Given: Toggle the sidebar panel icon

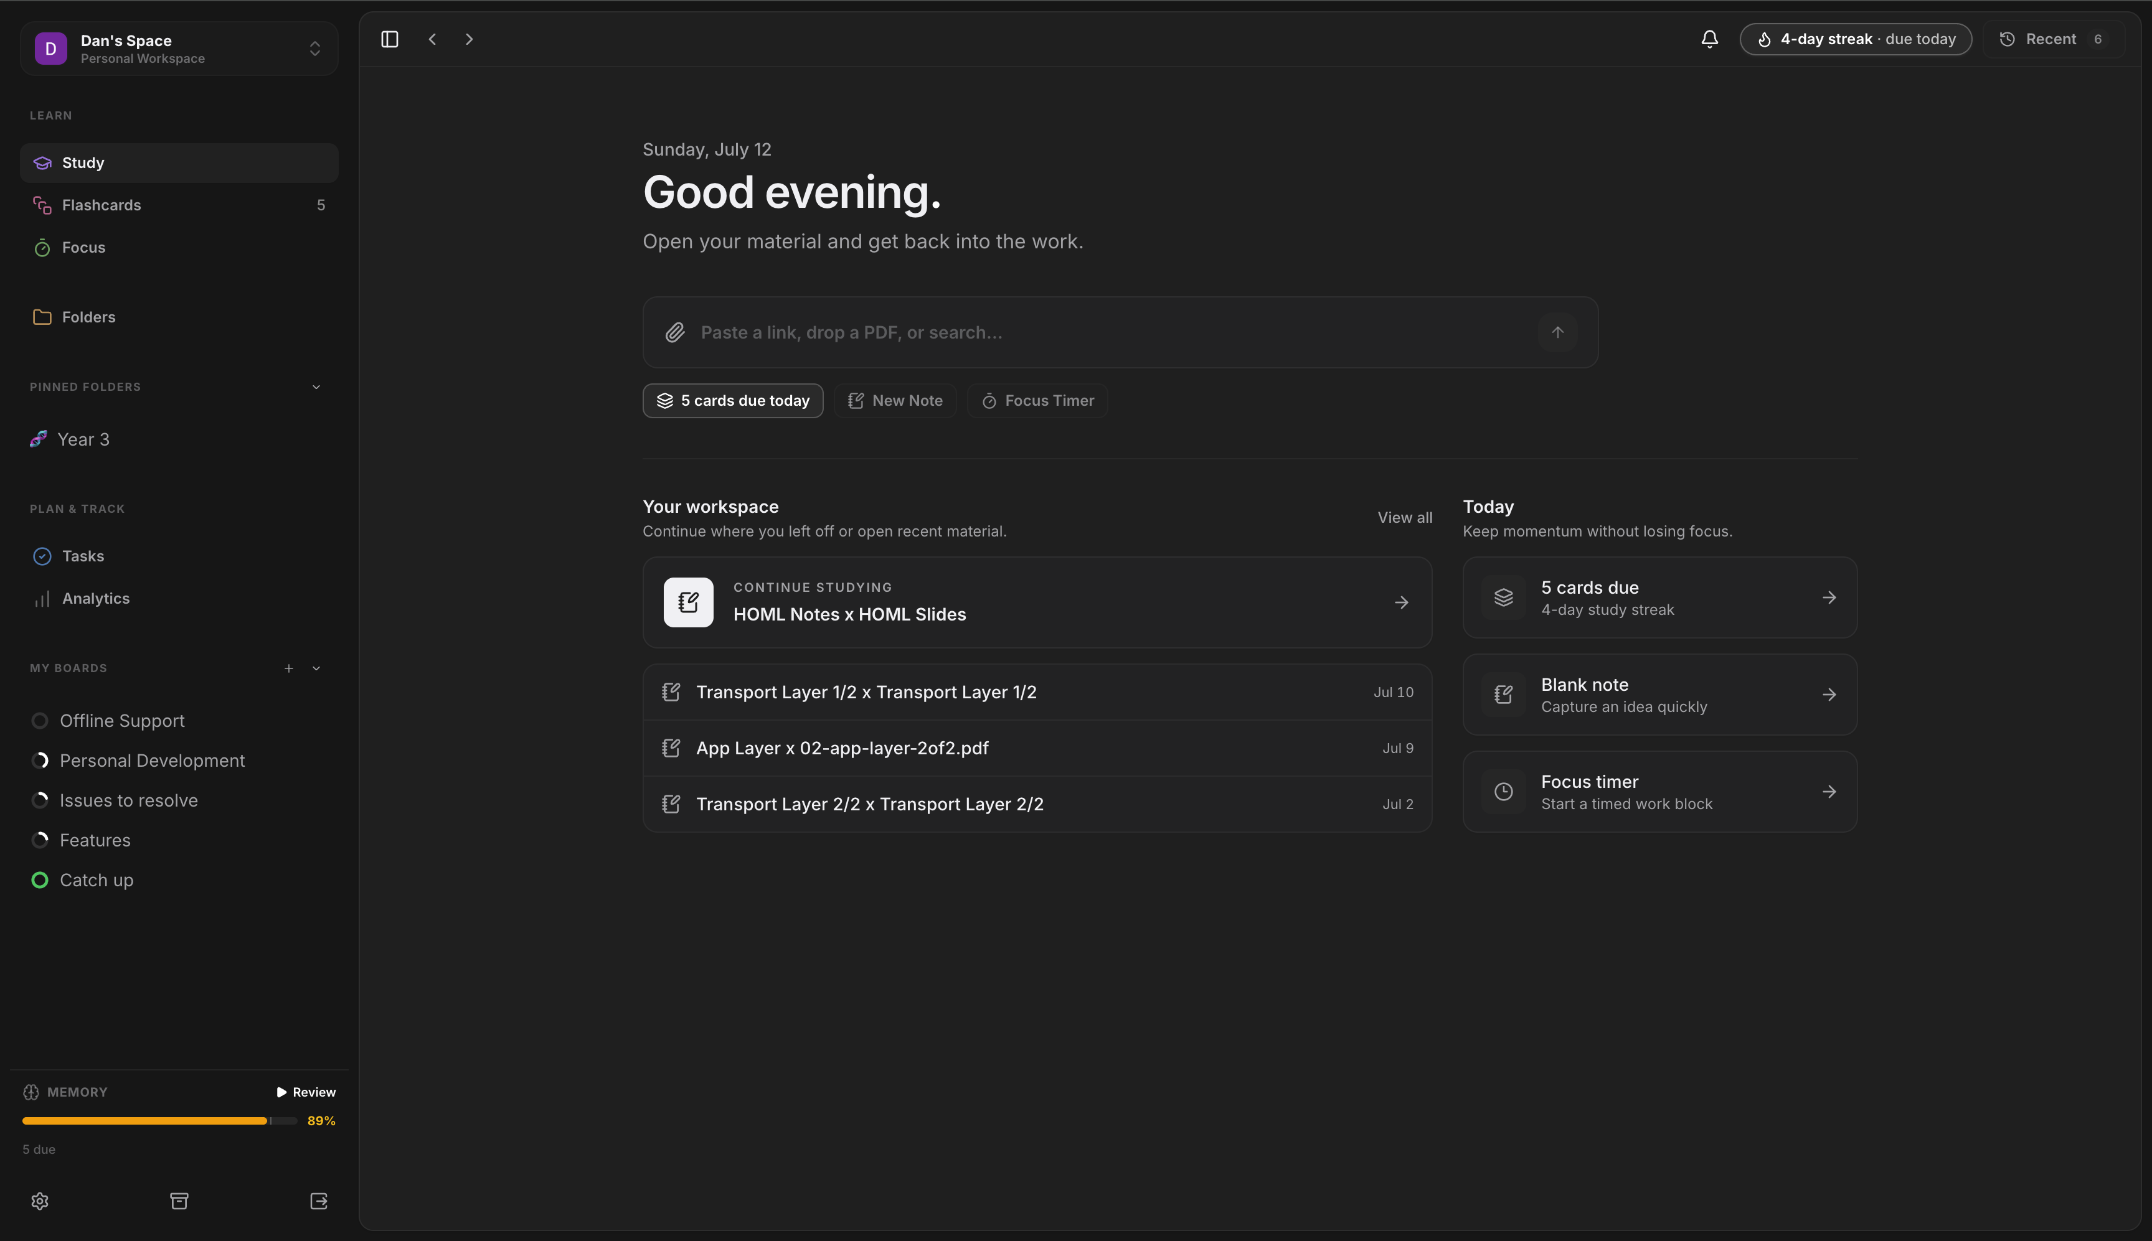Looking at the screenshot, I should 390,39.
